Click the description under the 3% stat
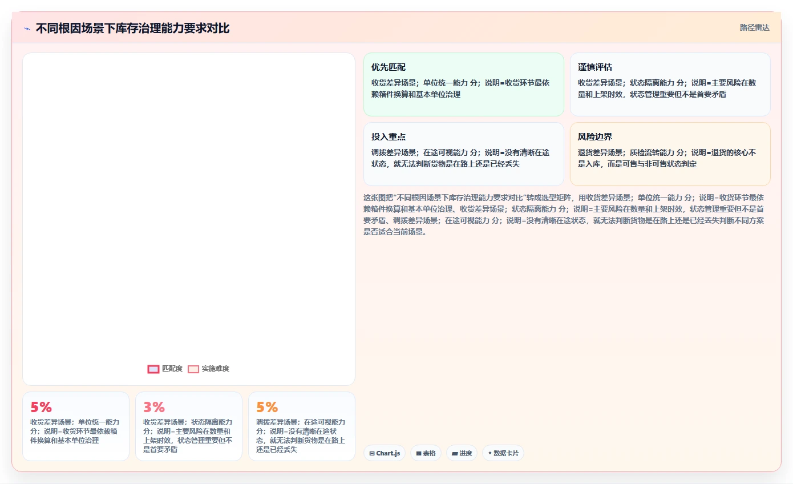Image resolution: width=793 pixels, height=484 pixels. [x=188, y=436]
